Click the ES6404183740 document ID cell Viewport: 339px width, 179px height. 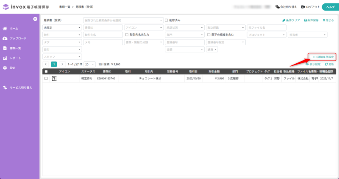point(106,79)
